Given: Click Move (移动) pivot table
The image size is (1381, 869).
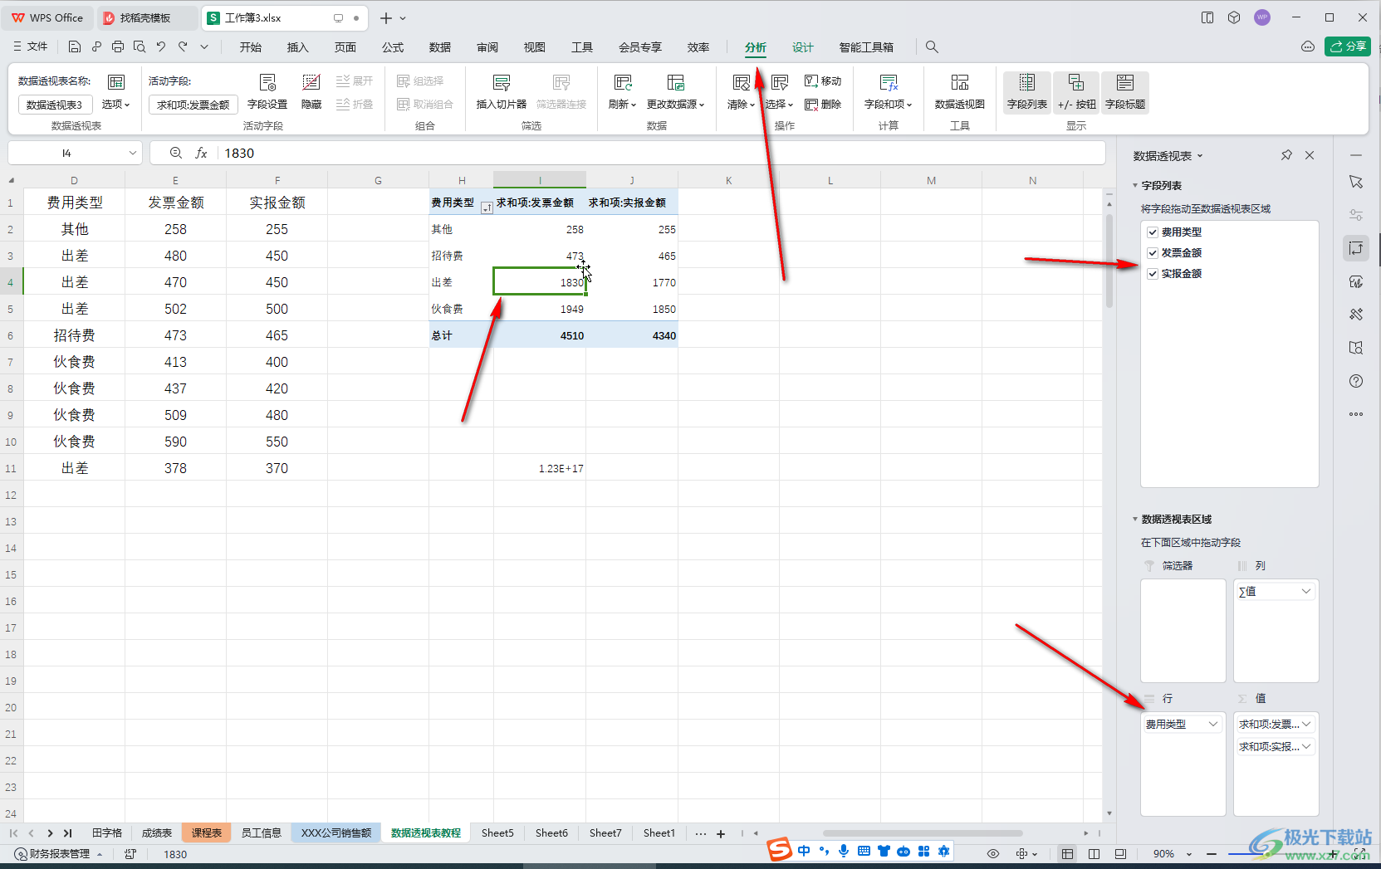Looking at the screenshot, I should 823,81.
